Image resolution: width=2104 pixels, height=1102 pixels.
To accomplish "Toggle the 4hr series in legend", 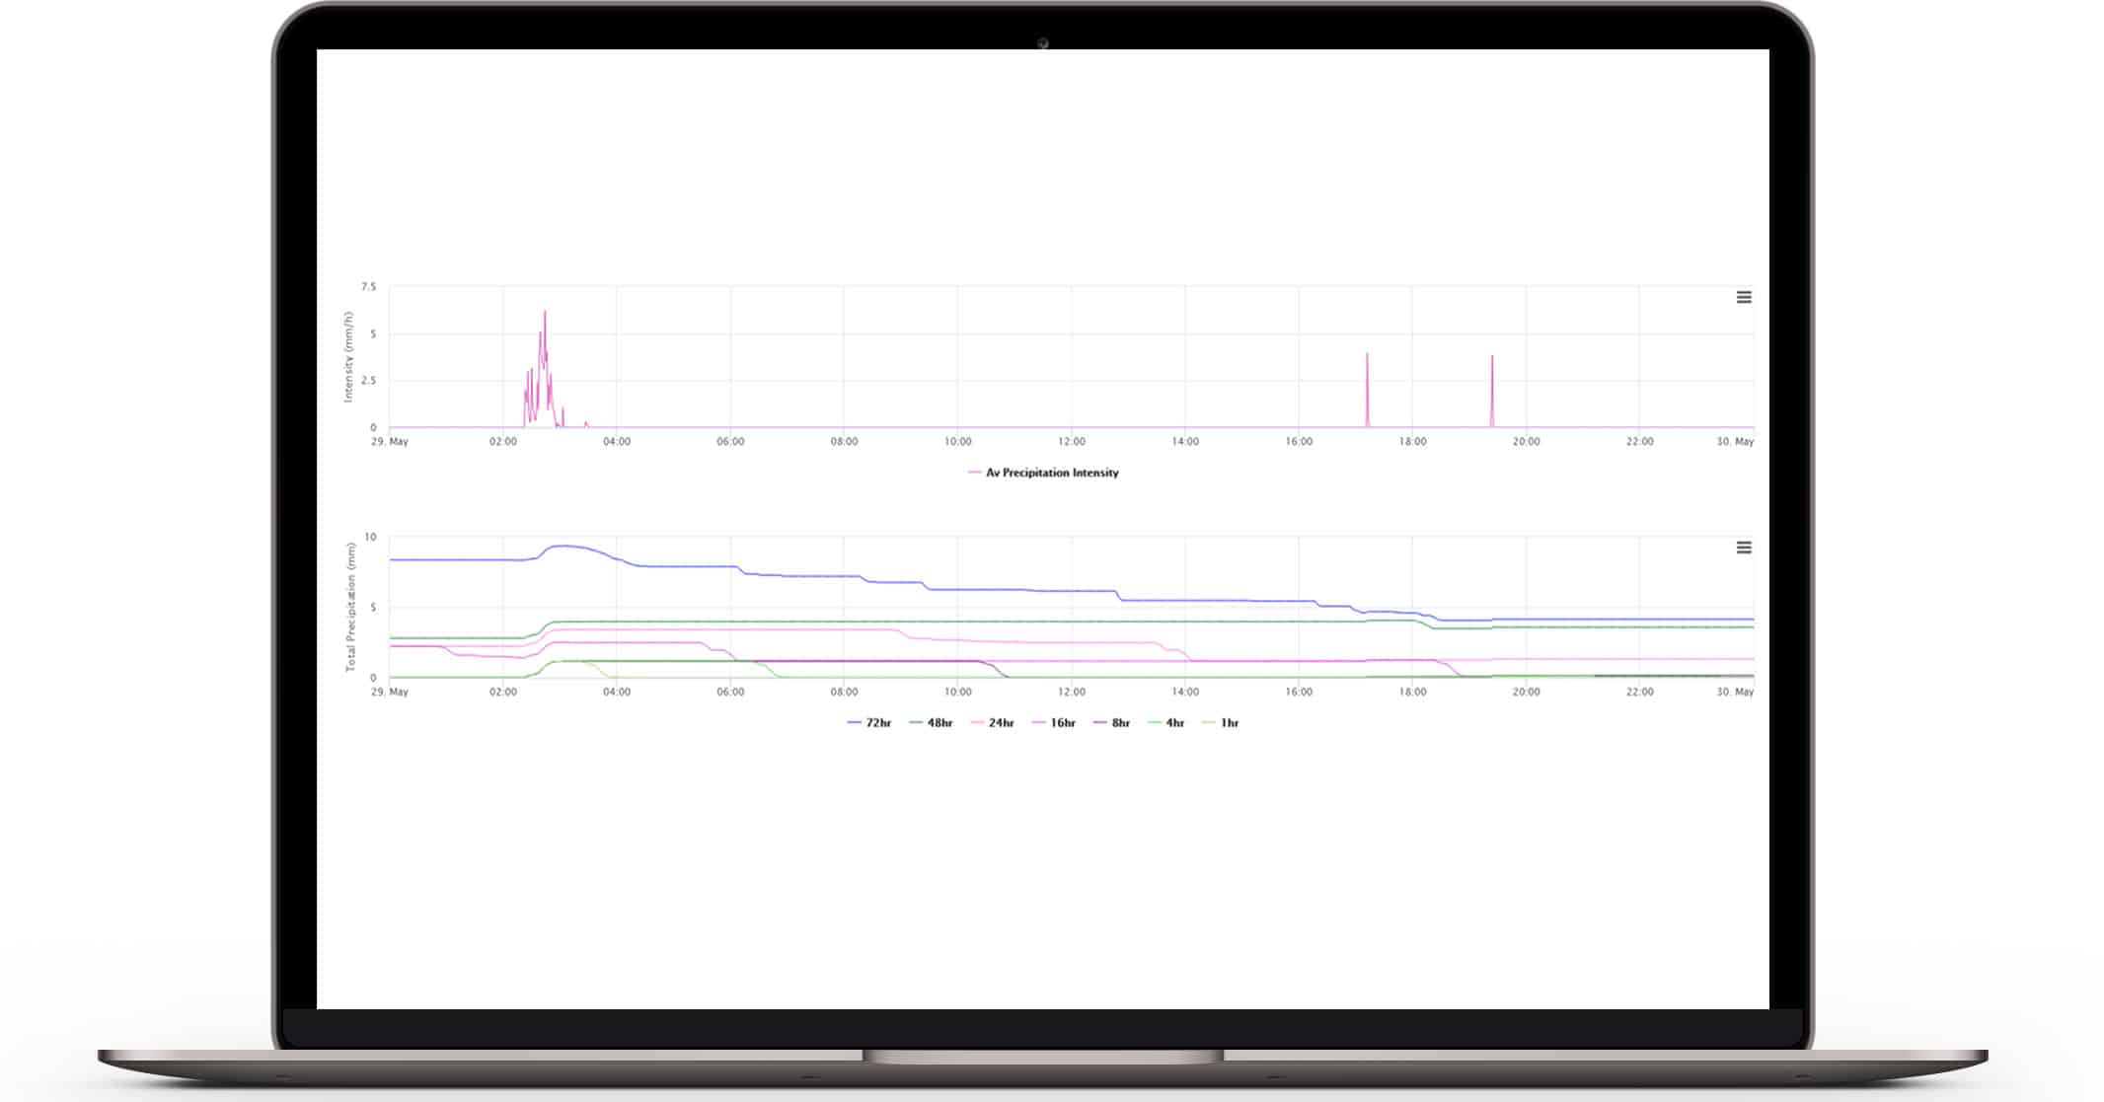I will pos(1165,723).
